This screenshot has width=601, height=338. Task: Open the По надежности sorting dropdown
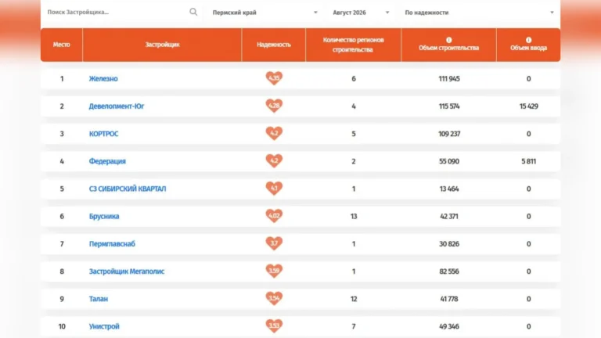(479, 13)
